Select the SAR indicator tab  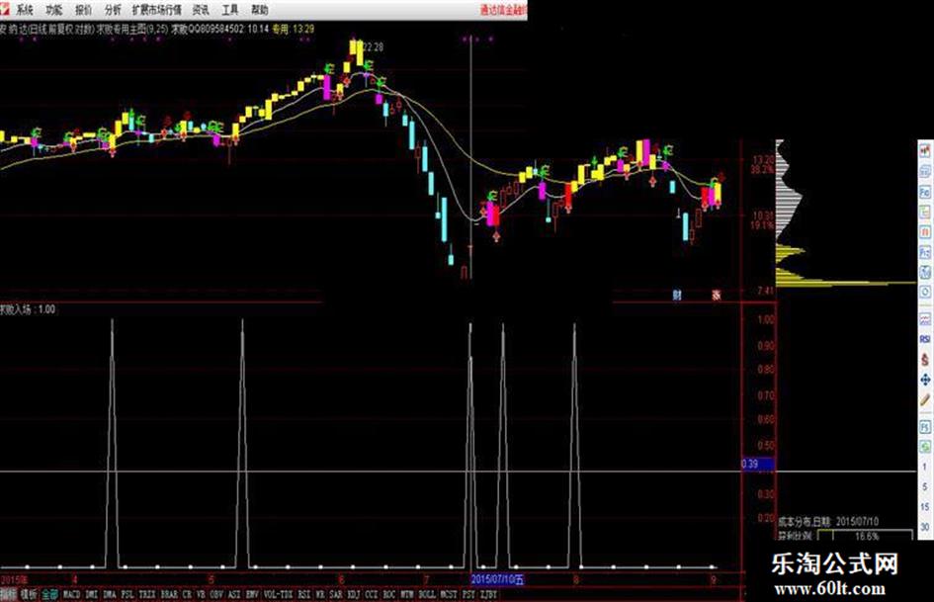click(x=336, y=594)
